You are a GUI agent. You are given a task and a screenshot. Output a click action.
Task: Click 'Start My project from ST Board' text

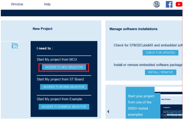point(60,79)
